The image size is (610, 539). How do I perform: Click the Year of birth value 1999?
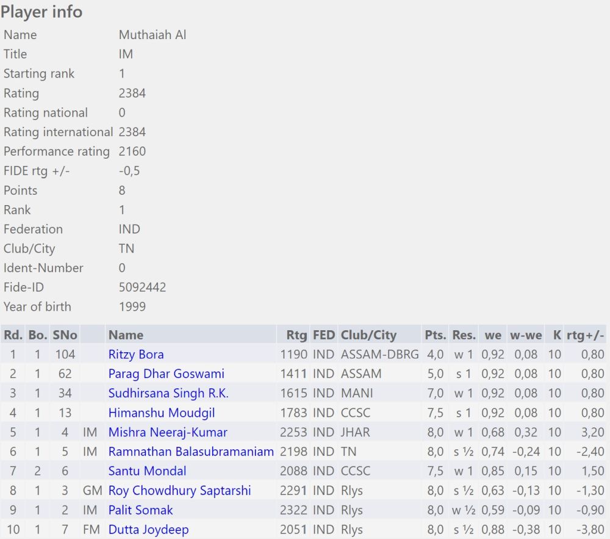132,306
